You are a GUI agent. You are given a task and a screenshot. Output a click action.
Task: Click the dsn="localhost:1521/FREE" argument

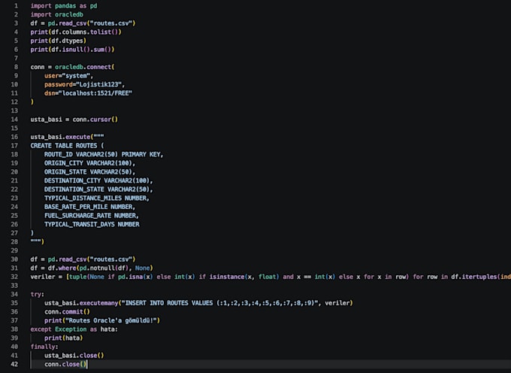click(x=88, y=93)
